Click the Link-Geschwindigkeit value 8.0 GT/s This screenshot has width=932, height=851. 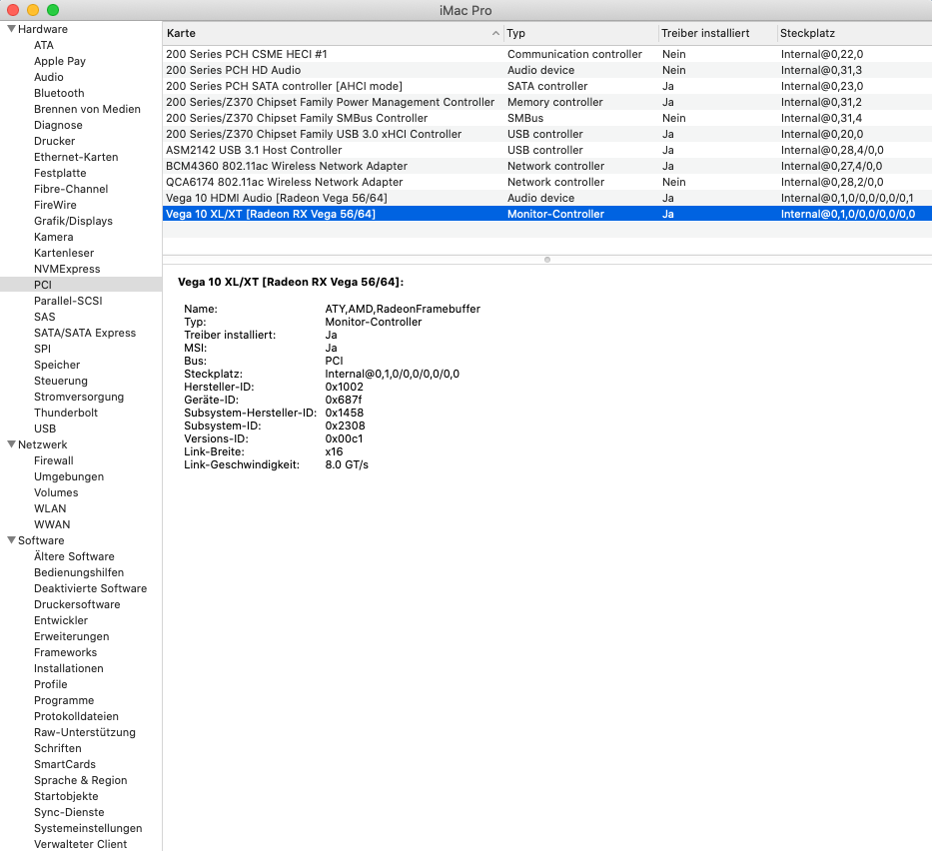pos(347,464)
